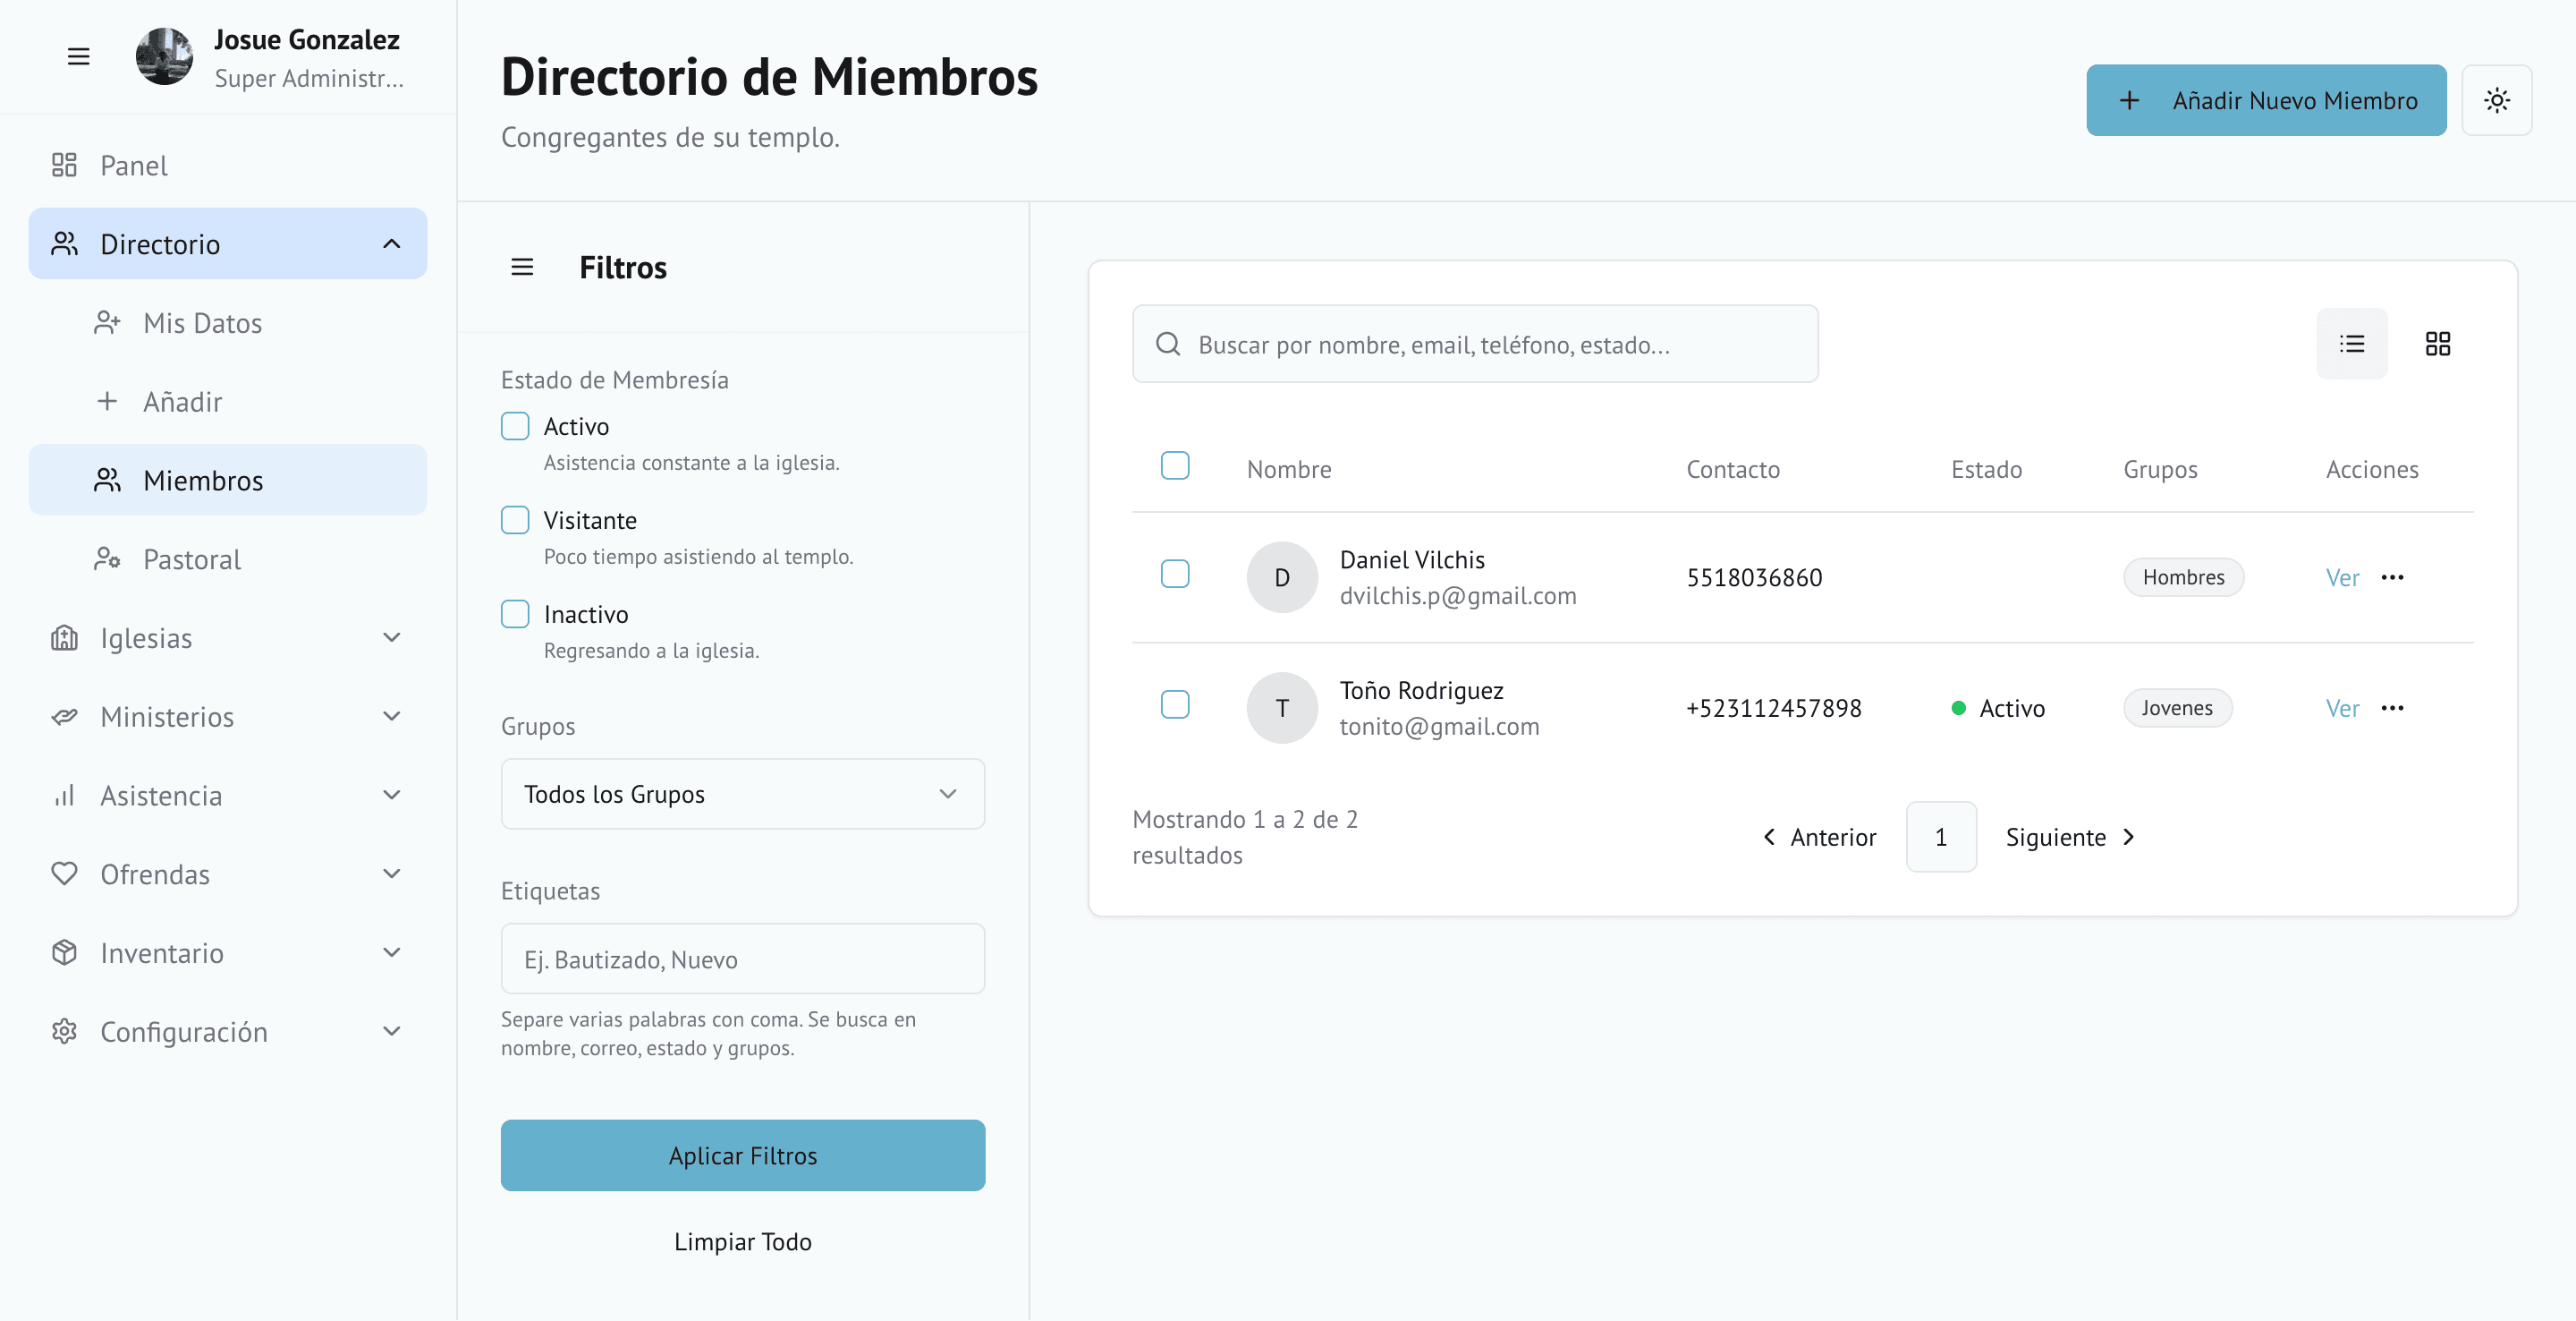Image resolution: width=2576 pixels, height=1321 pixels.
Task: Toggle light theme sun icon
Action: (2497, 101)
